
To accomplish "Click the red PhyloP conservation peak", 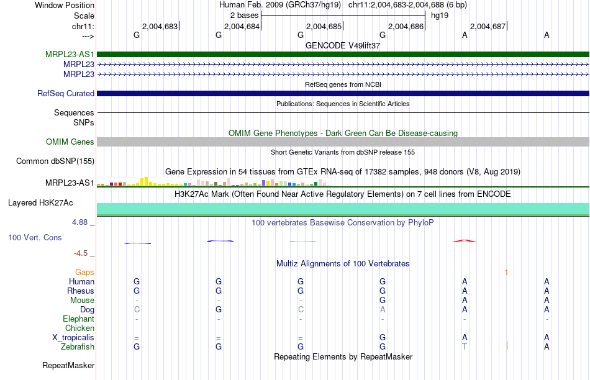I will 465,241.
